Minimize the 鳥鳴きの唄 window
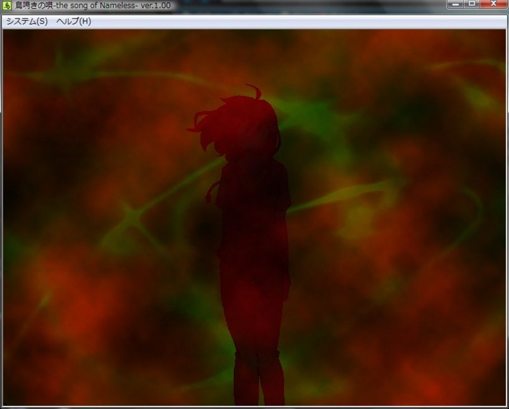 coord(456,4)
